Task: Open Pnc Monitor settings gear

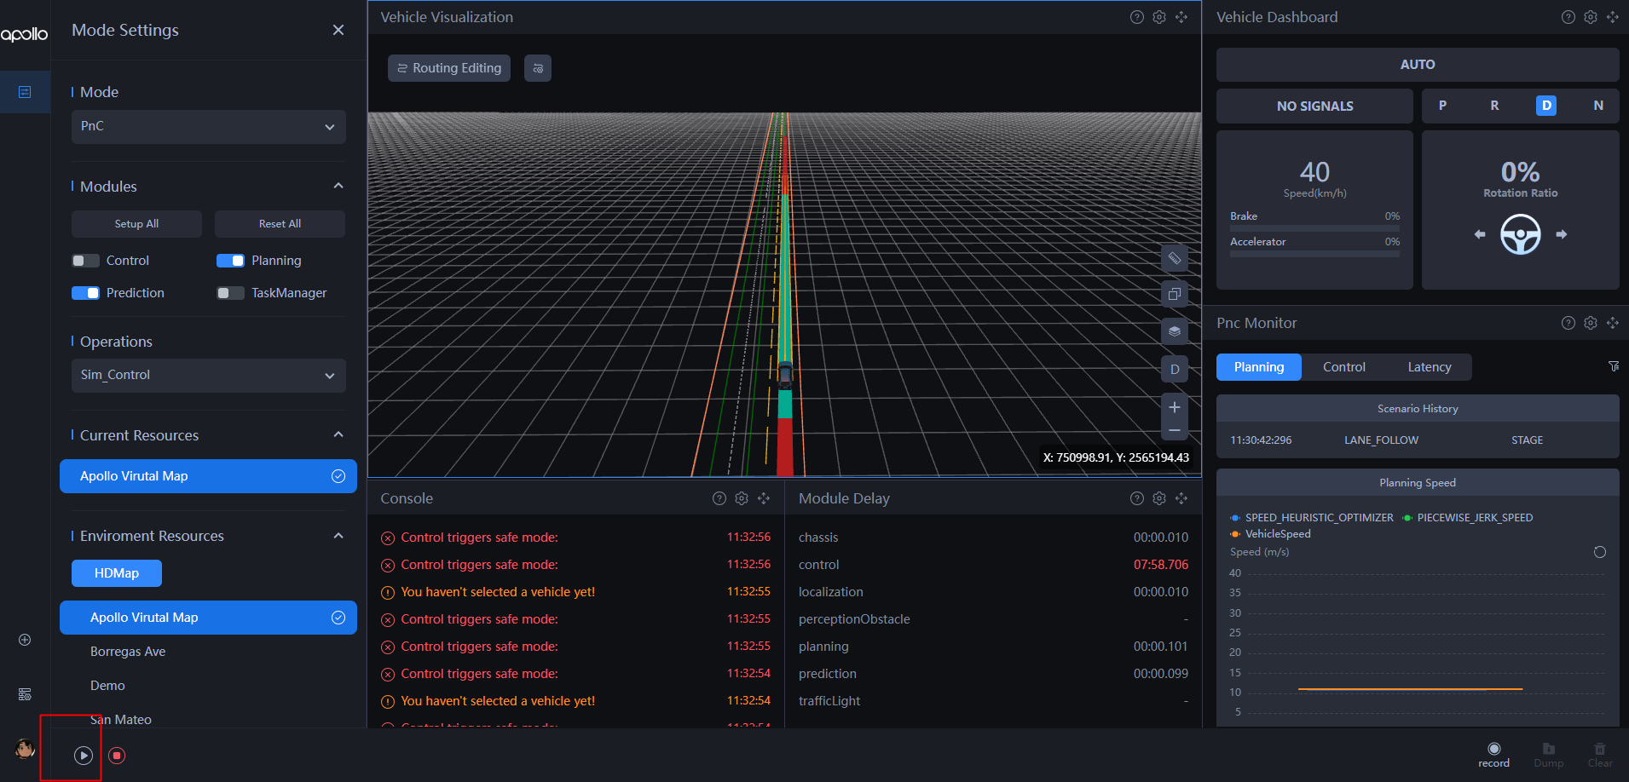Action: point(1591,323)
